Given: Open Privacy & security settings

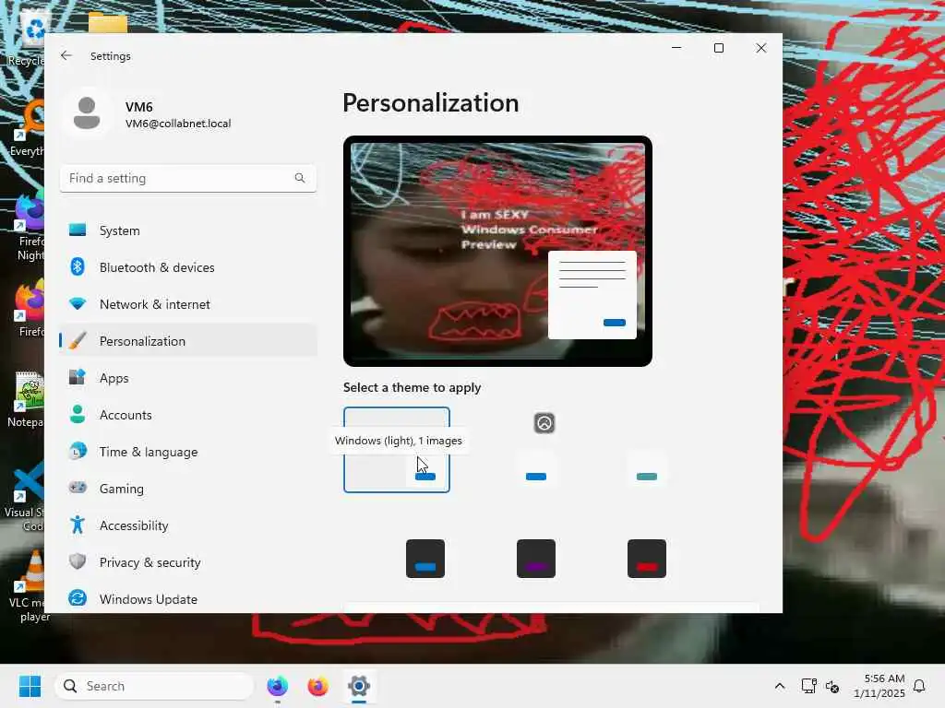Looking at the screenshot, I should 188,562.
